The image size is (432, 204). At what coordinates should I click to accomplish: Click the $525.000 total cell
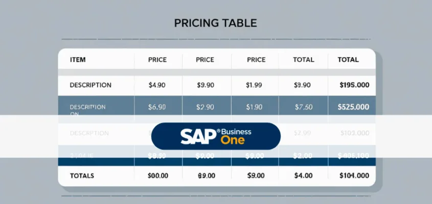(x=354, y=107)
